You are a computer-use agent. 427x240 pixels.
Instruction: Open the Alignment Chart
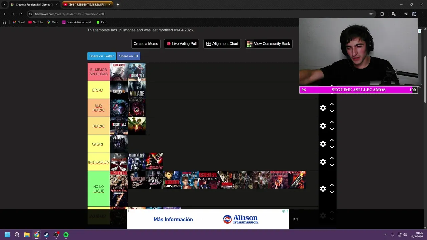pos(222,44)
